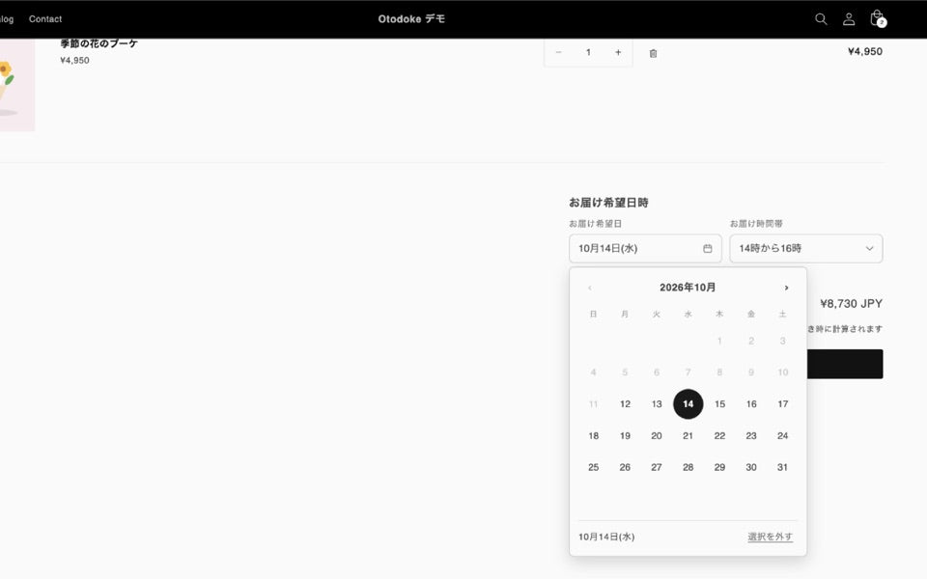Select October 22 in calendar
The height and width of the screenshot is (579, 927).
719,436
